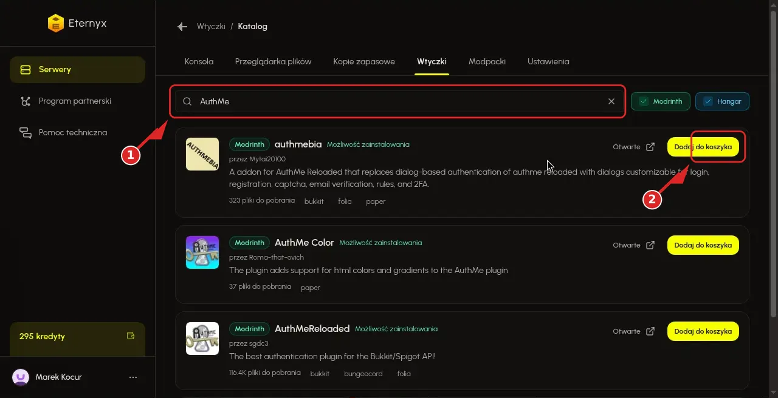
Task: Click the authmebia plugin thumbnail
Action: coord(202,154)
